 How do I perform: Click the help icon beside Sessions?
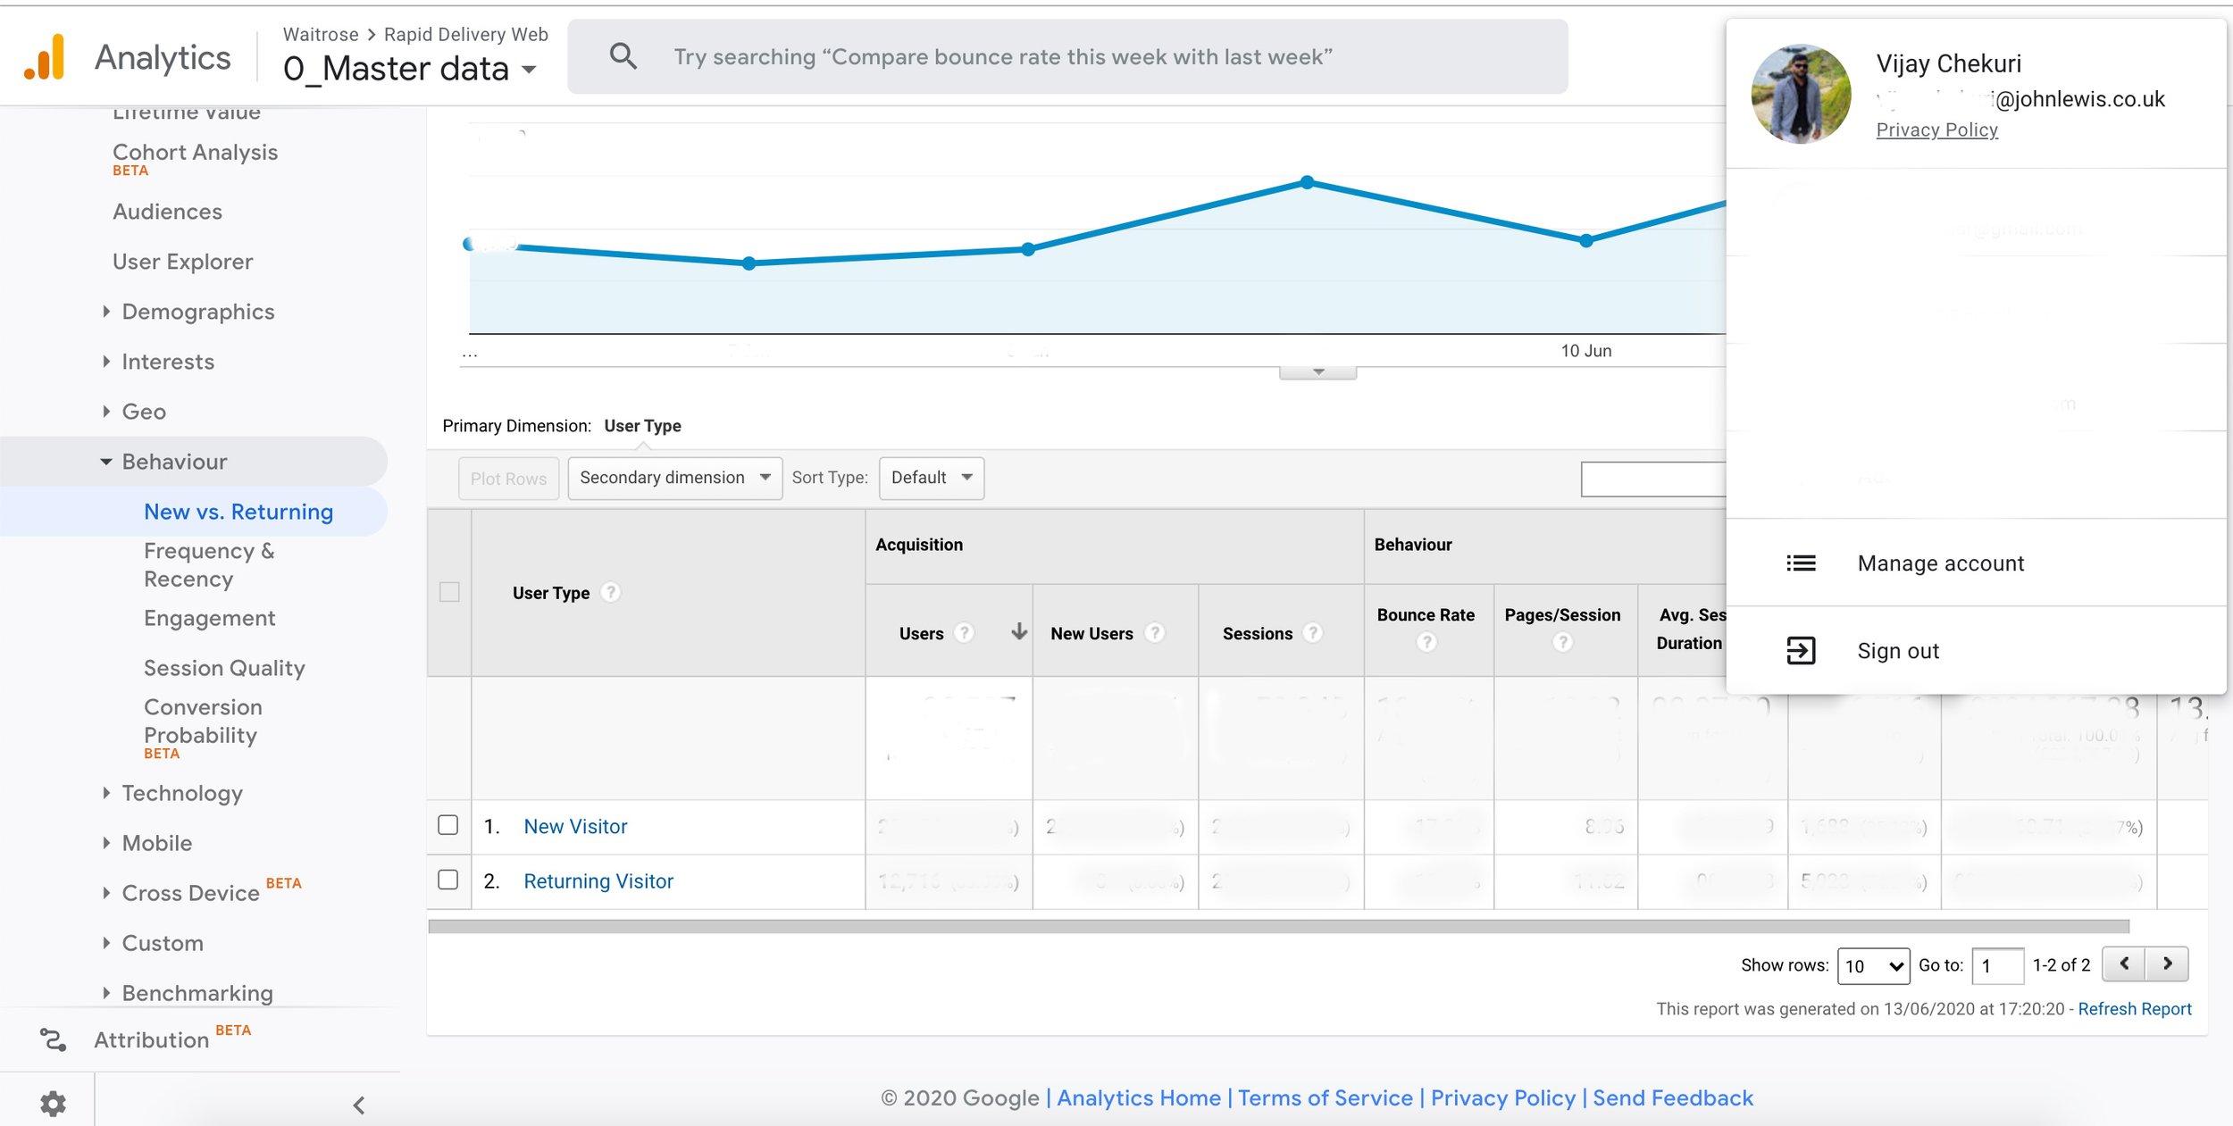[1312, 632]
